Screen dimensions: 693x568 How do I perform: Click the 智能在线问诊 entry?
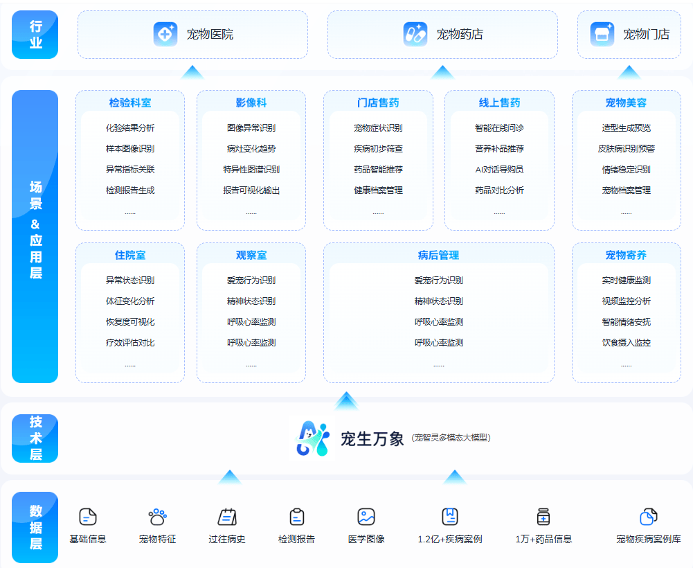pyautogui.click(x=499, y=127)
